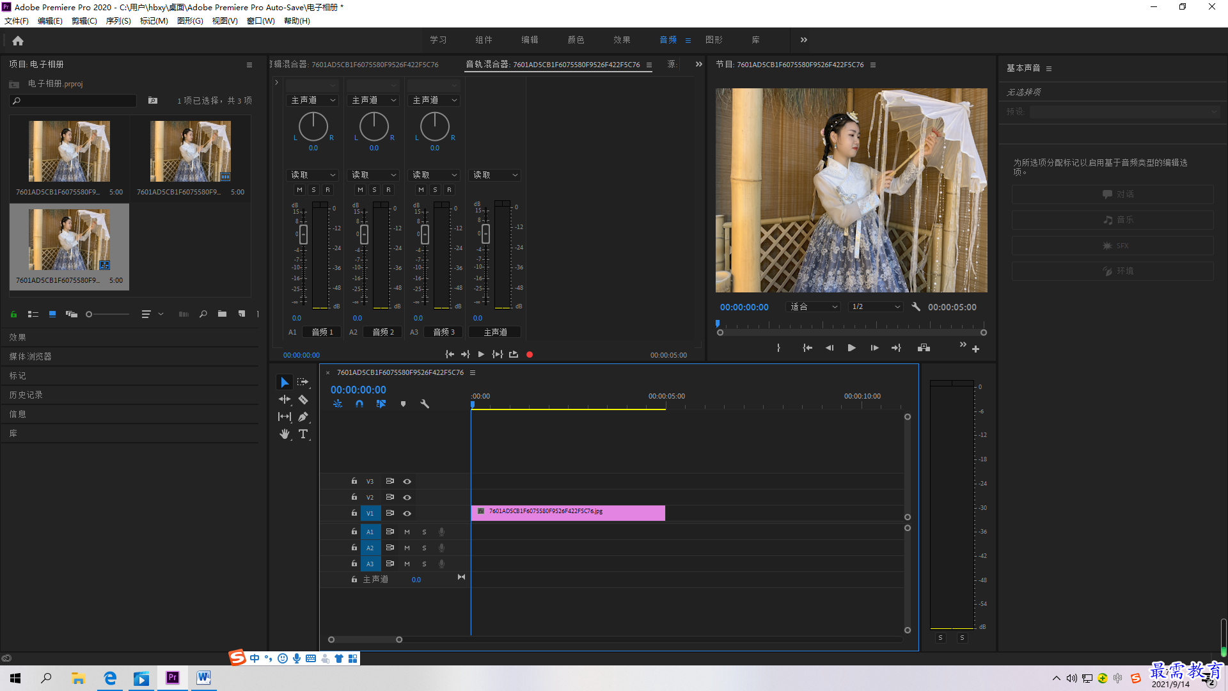
Task: Select the Type tool
Action: pyautogui.click(x=303, y=434)
